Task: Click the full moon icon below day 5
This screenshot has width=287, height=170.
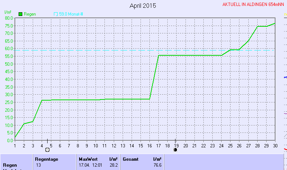Action: click(47, 150)
